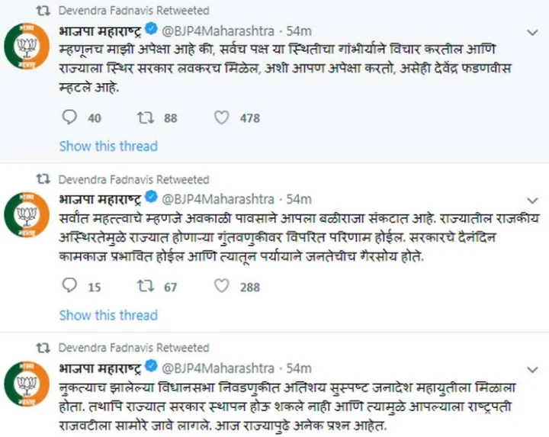The width and height of the screenshot is (549, 437).
Task: Click BJP profile avatar on first tweet
Action: tap(27, 47)
